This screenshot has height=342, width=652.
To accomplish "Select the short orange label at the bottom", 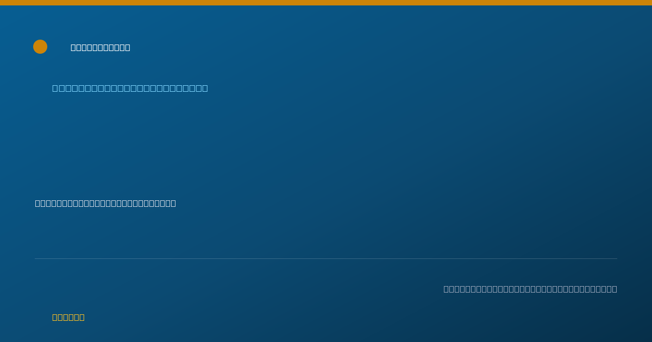I will click(68, 317).
